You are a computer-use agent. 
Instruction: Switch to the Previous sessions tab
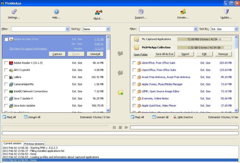click(34, 144)
